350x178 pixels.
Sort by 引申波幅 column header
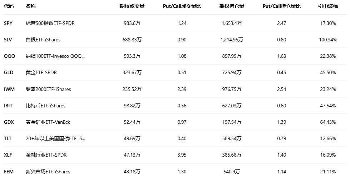[328, 6]
